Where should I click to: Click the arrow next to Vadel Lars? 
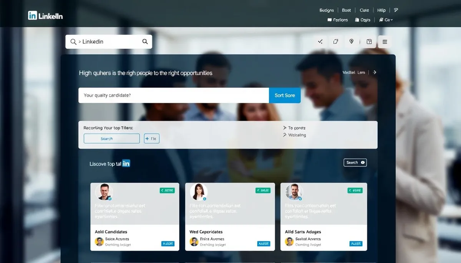374,72
